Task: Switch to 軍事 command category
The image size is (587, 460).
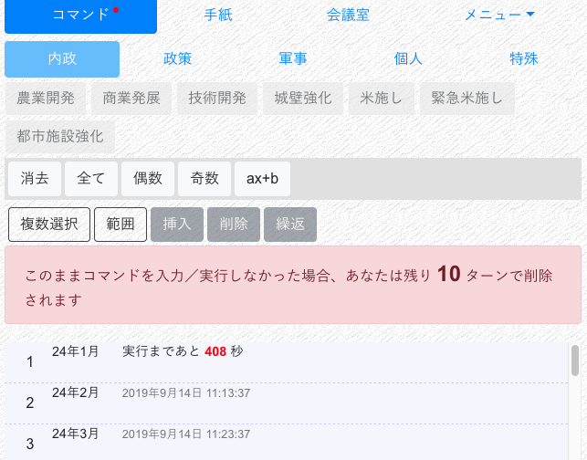Action: 293,59
